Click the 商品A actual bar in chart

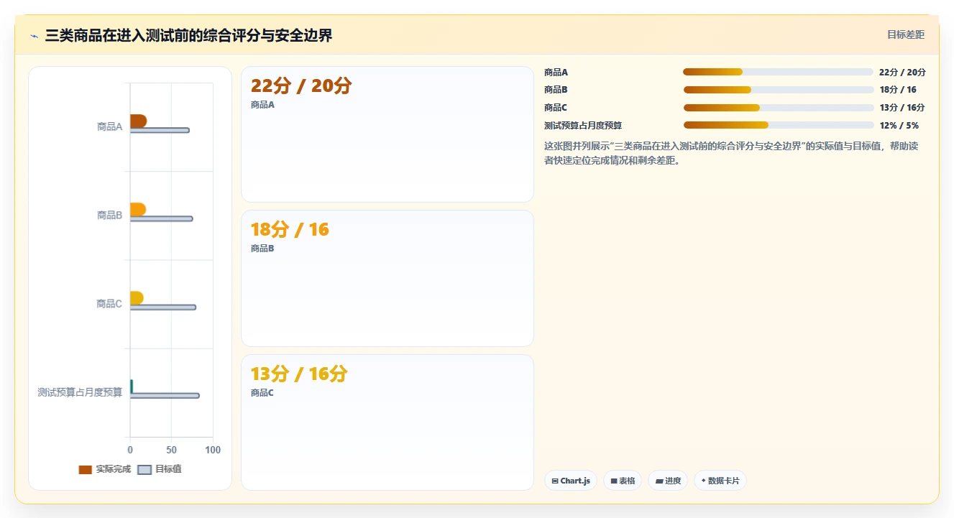(138, 121)
